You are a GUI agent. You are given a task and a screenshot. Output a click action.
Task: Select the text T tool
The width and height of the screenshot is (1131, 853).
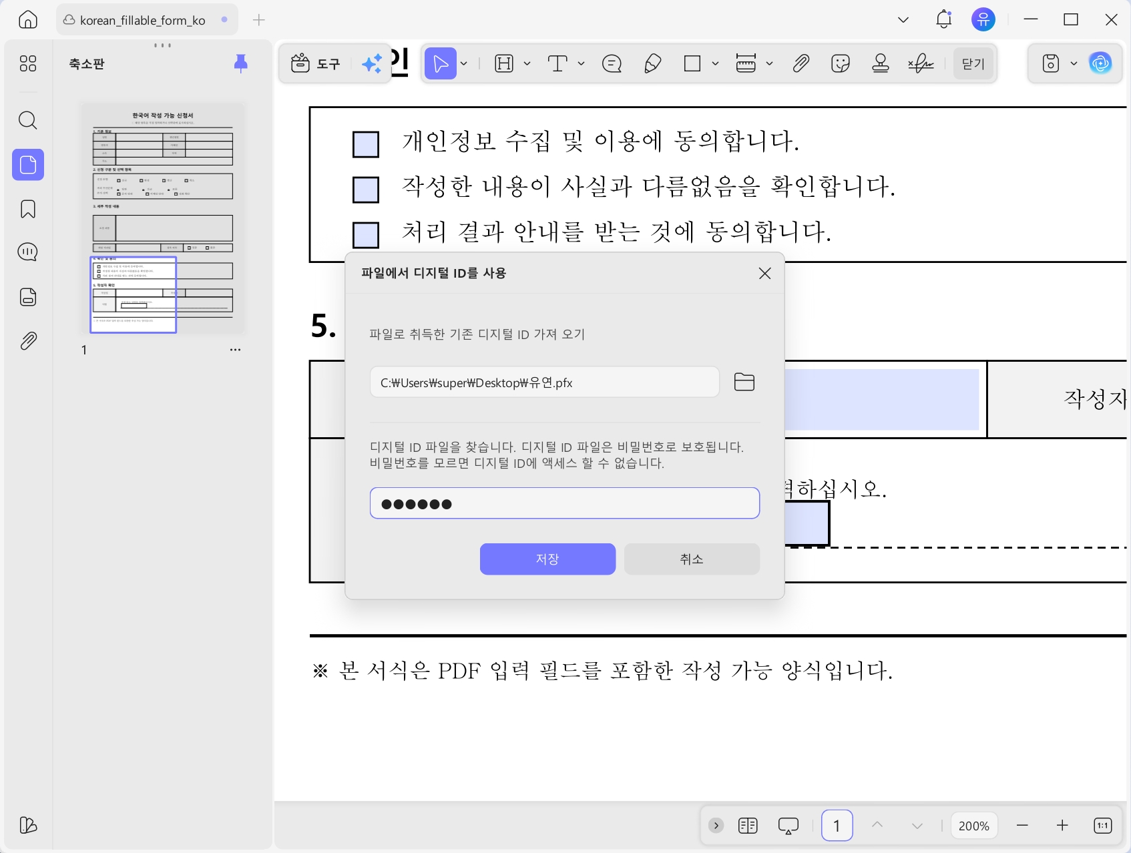(557, 64)
